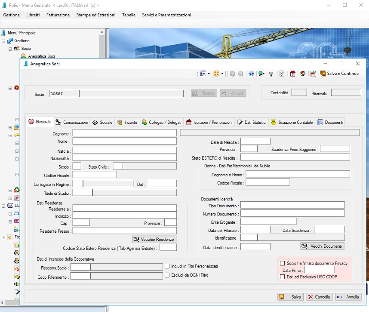Click the colorful house icon in toolbar
Image resolution: width=369 pixels, height=314 pixels.
tap(303, 74)
